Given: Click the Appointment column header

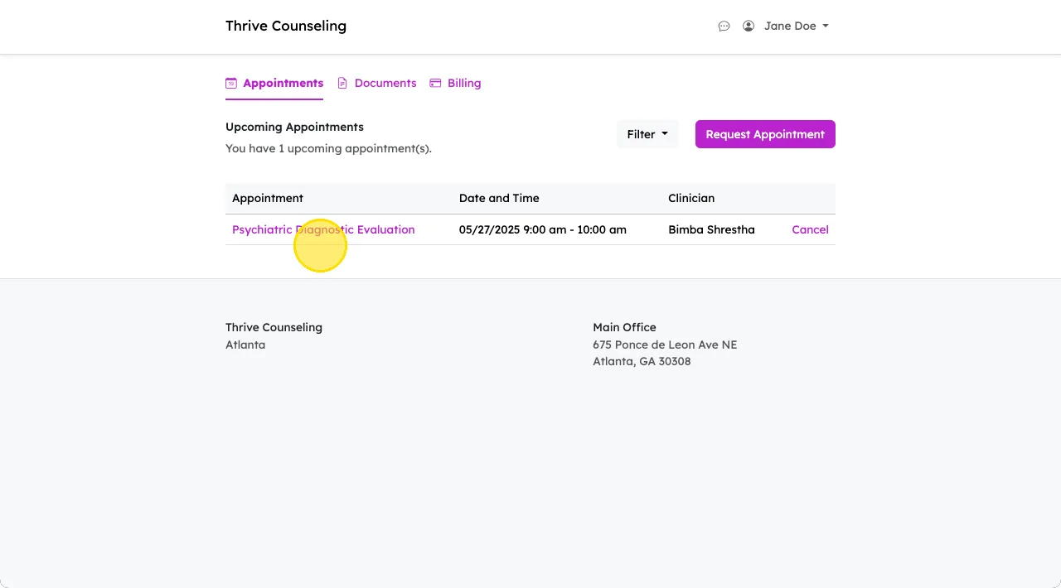Looking at the screenshot, I should click(x=268, y=199).
